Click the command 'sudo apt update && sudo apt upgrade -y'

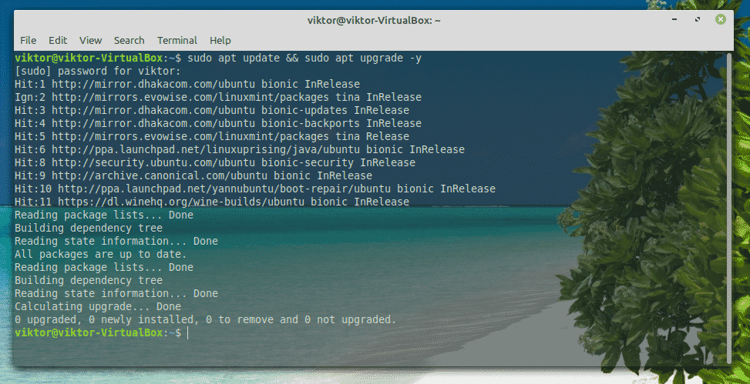pos(304,58)
